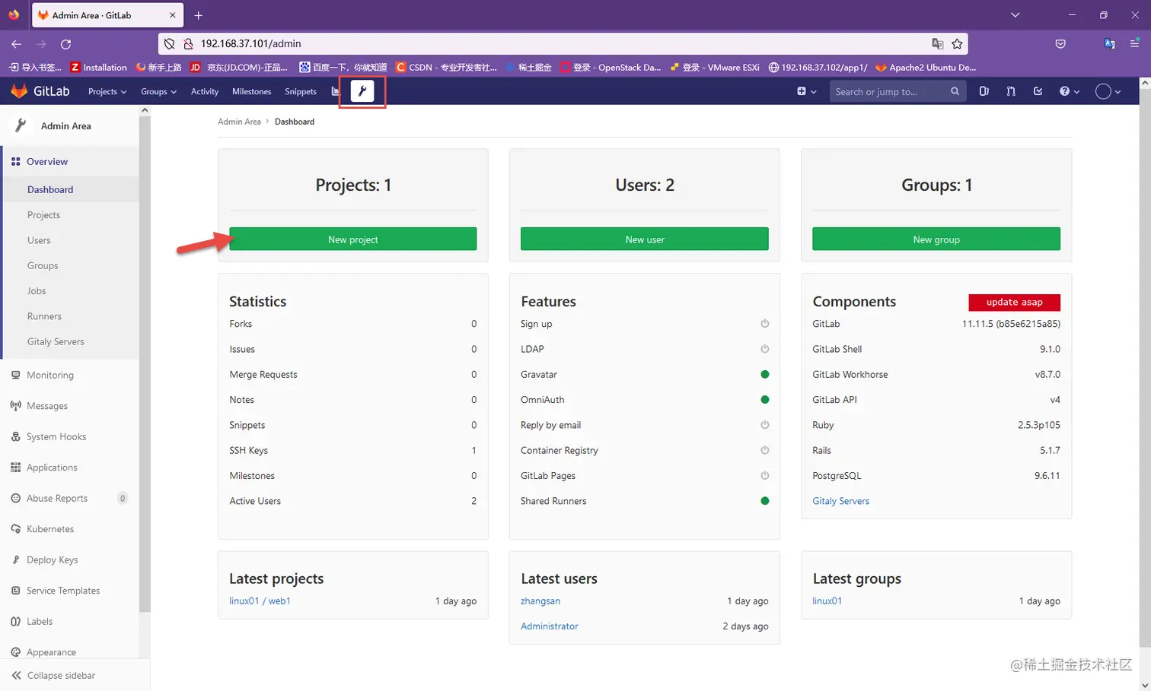Click the browser reload icon

point(65,44)
